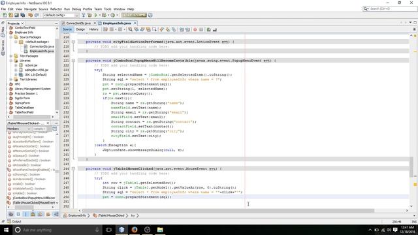Switch to Design view
This screenshot has width=418, height=235.
[x=80, y=29]
